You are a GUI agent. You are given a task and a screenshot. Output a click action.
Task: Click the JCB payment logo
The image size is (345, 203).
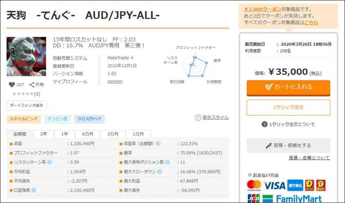(x=254, y=198)
